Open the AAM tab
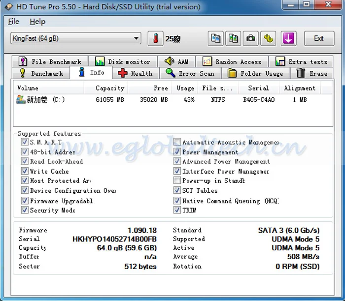Viewport: 345px width, 301px height. click(x=176, y=61)
